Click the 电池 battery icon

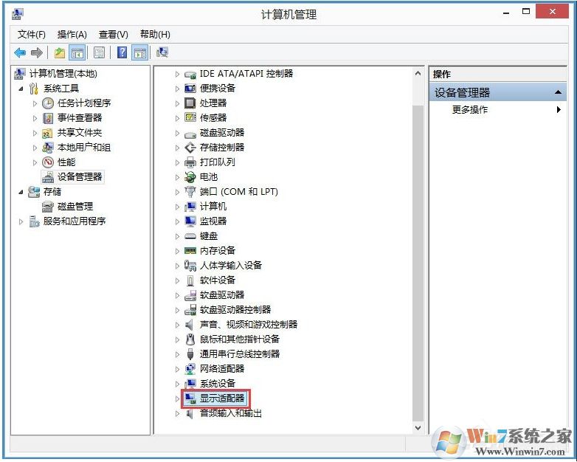[190, 177]
